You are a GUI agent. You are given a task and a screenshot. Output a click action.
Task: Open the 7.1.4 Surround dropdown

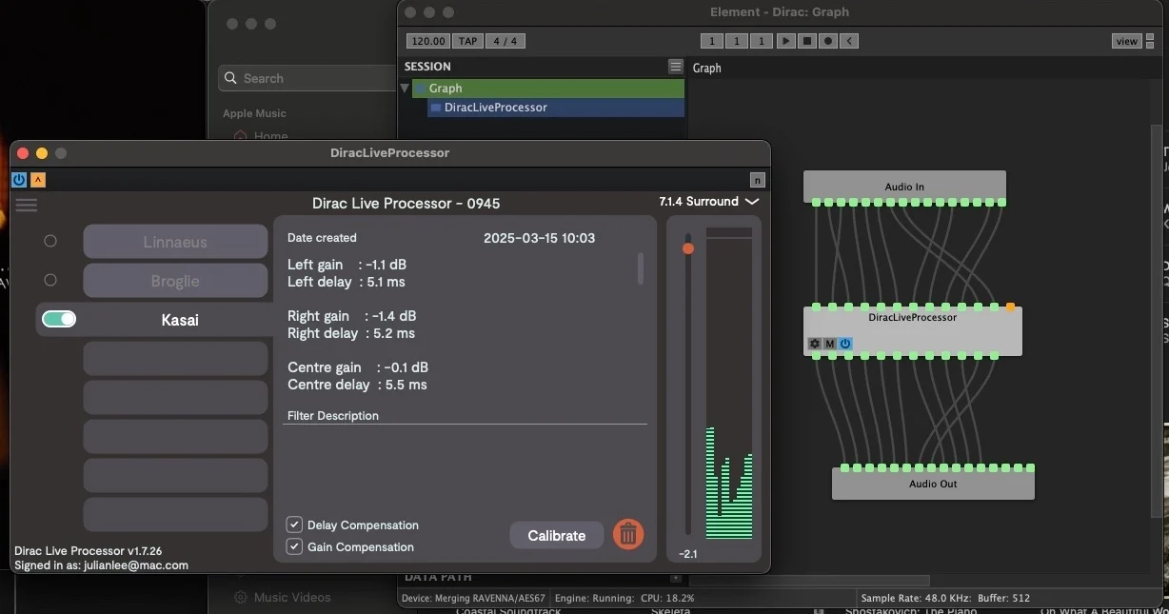(708, 202)
